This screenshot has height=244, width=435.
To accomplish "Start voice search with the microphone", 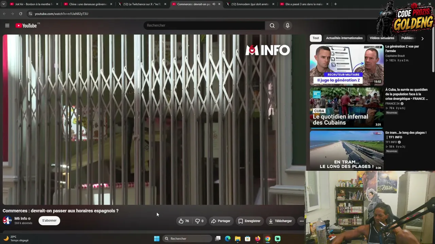I will point(288,25).
